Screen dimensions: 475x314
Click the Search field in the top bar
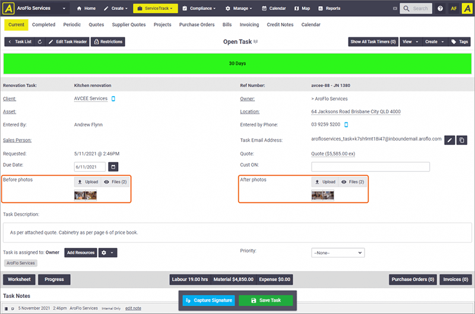(416, 8)
